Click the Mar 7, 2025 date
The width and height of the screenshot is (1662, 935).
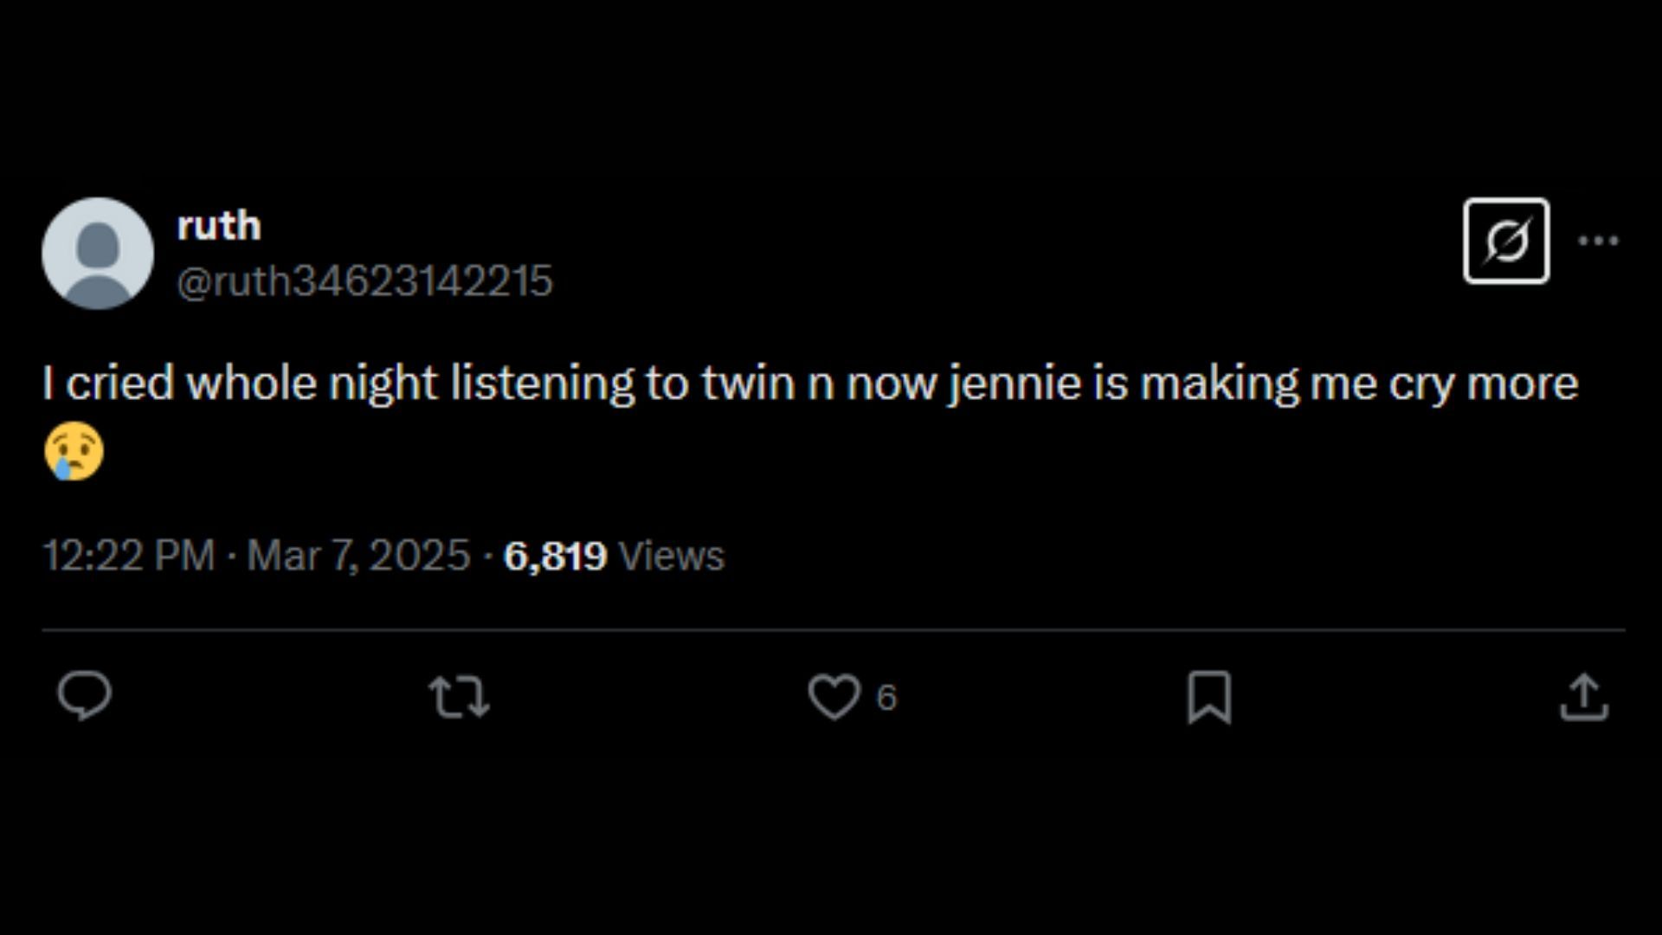(x=358, y=556)
